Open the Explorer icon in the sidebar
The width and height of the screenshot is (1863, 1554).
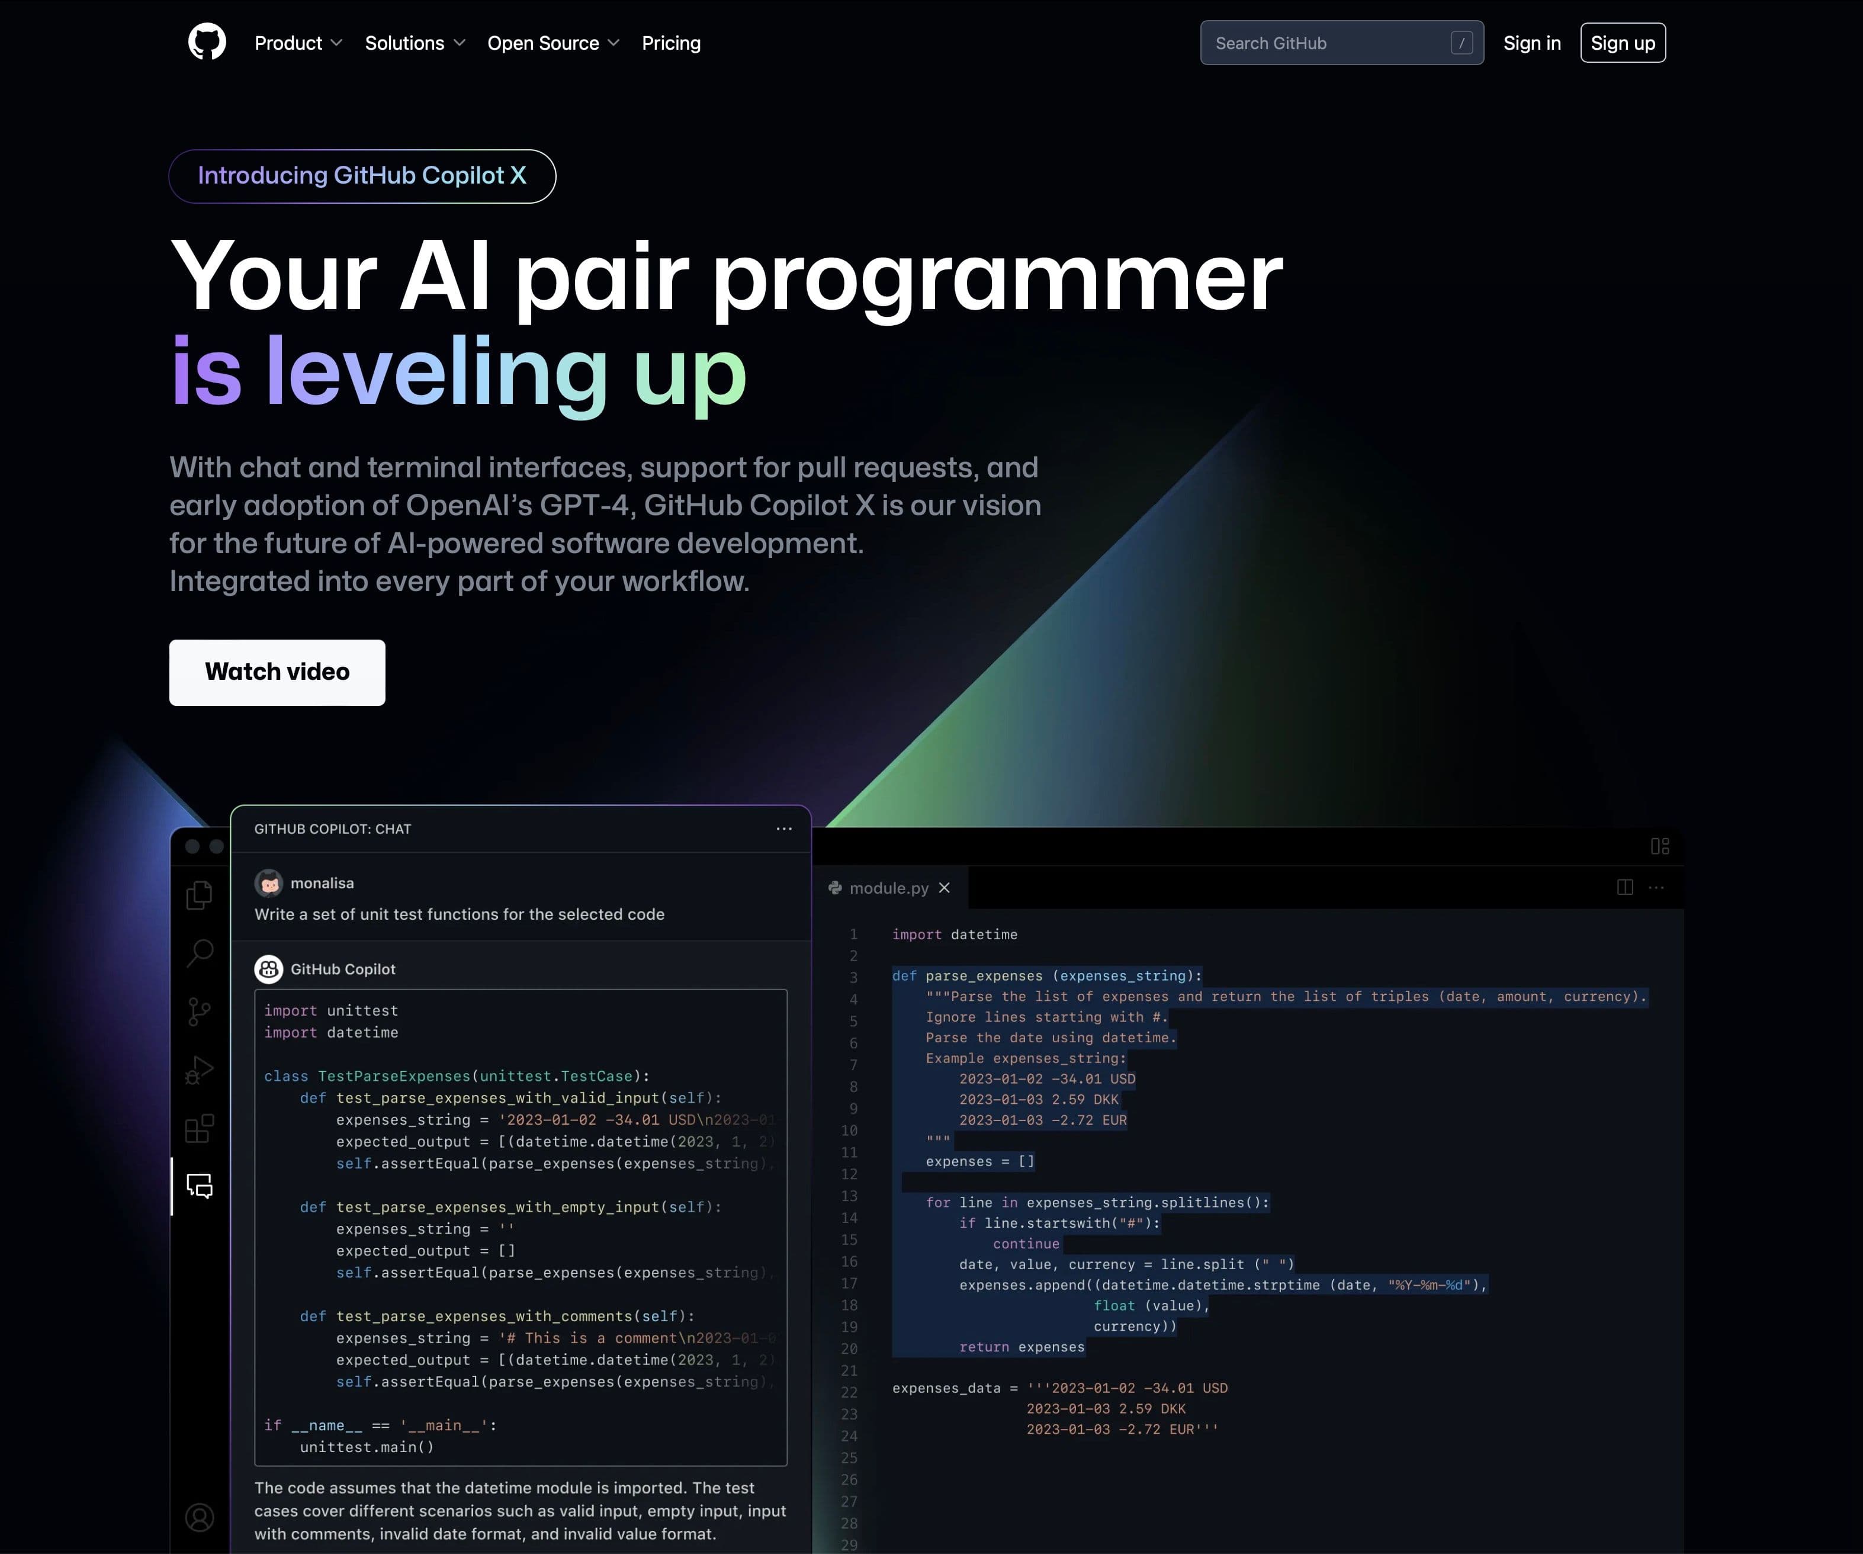(x=199, y=895)
